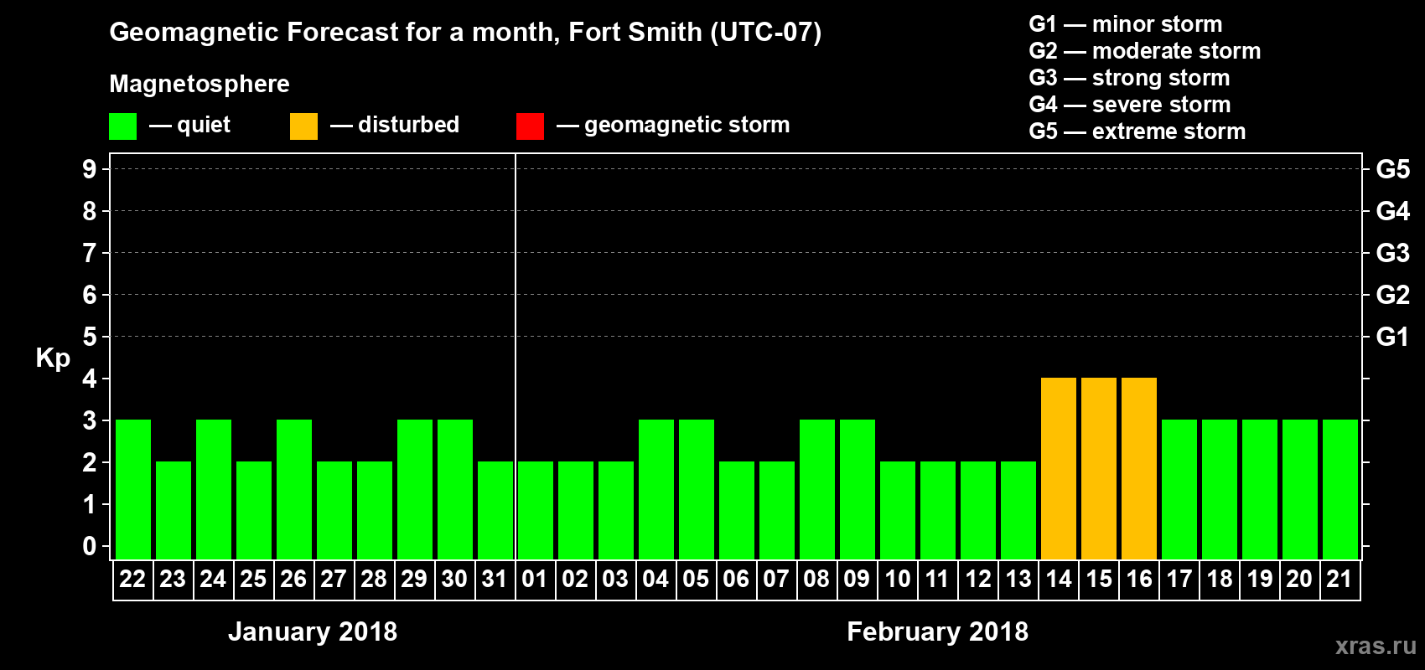1425x670 pixels.
Task: Click Kp value 0 on left axis
Action: coord(90,546)
